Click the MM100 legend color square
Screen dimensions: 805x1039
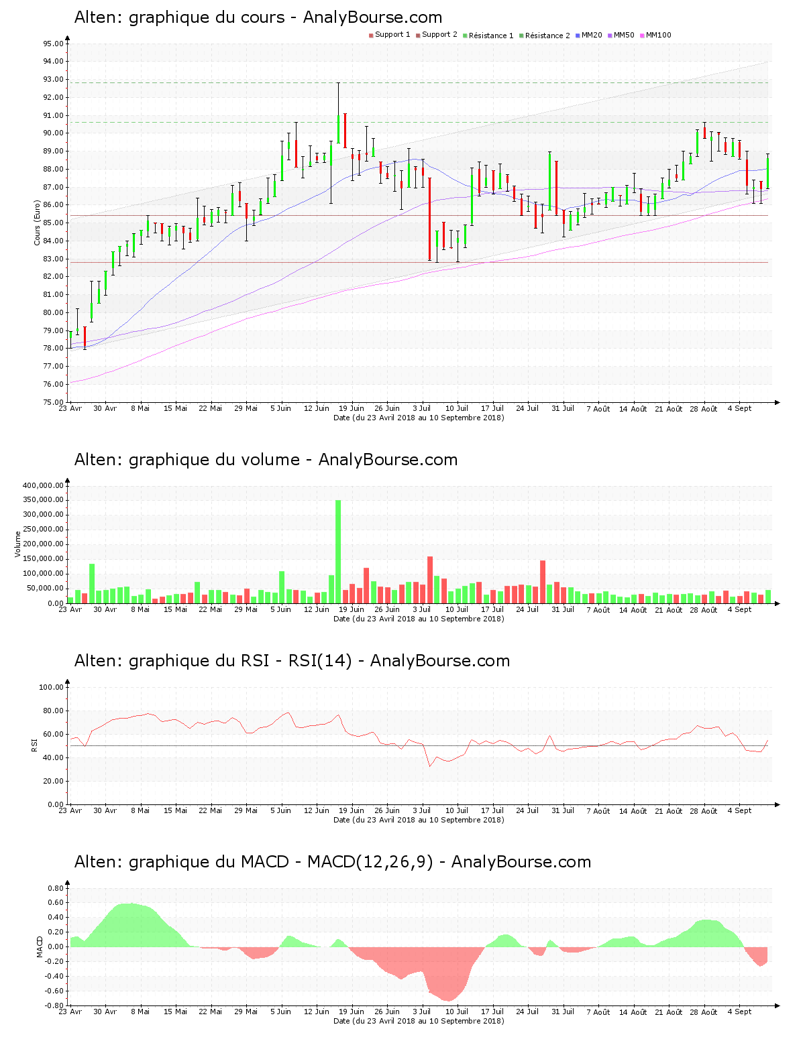pyautogui.click(x=642, y=36)
